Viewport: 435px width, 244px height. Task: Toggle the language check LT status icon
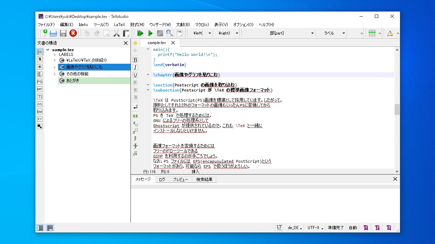(x=279, y=228)
